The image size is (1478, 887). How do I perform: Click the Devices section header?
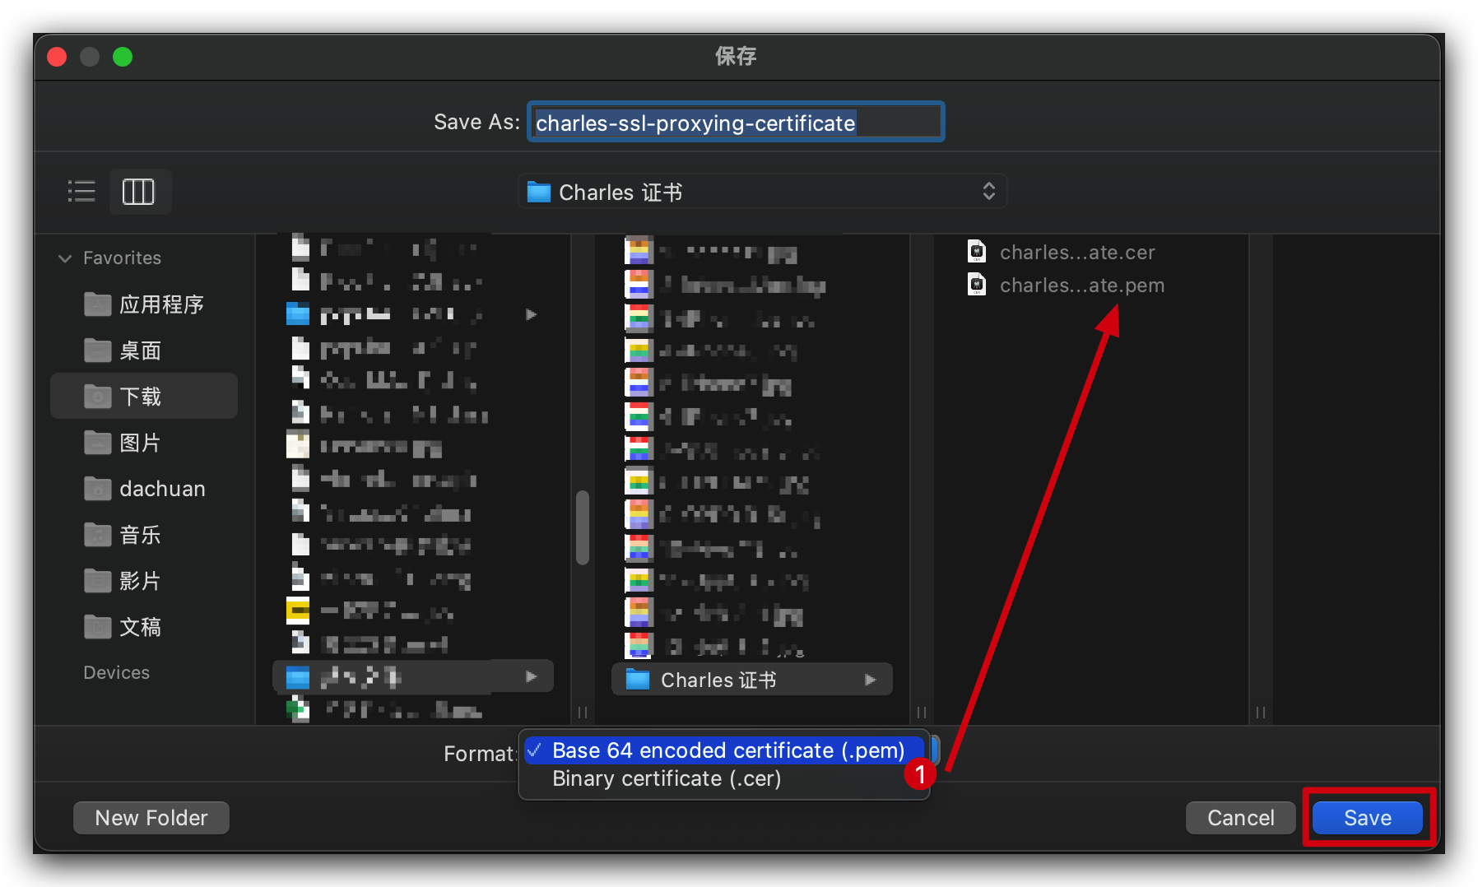[117, 672]
